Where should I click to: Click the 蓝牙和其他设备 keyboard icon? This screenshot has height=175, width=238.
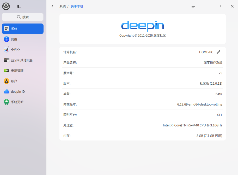[x=7, y=60]
